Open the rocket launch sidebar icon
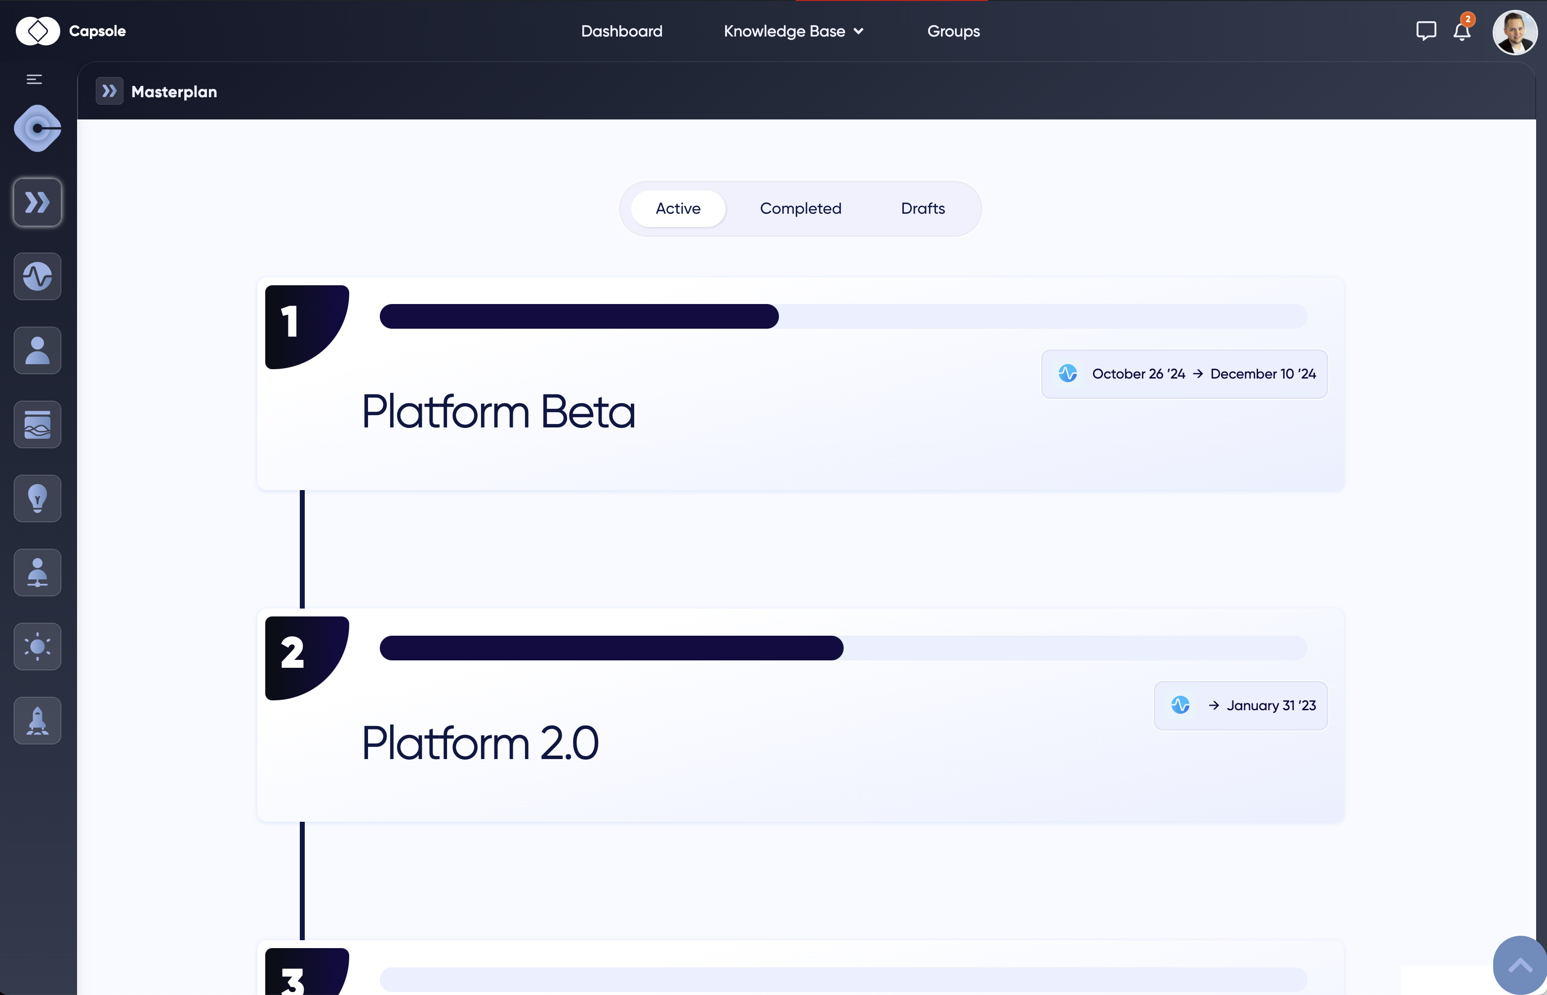The width and height of the screenshot is (1547, 995). 38,721
